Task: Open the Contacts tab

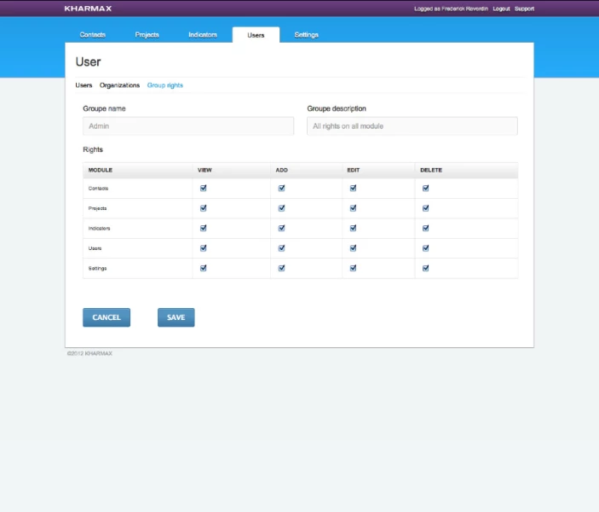Action: (92, 35)
